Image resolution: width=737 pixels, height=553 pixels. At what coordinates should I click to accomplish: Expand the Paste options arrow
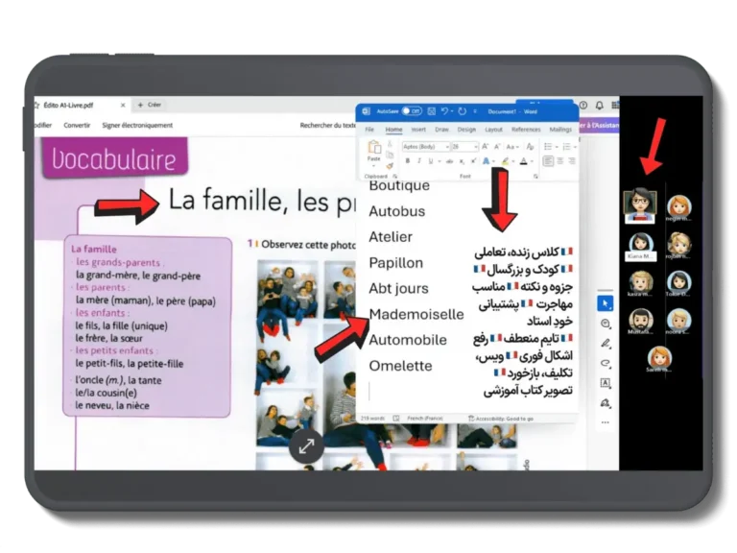pos(373,166)
